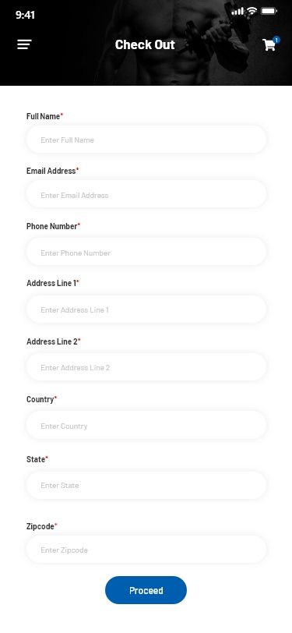Image resolution: width=292 pixels, height=633 pixels.
Task: Click the Enter Address Line 2 field
Action: pyautogui.click(x=146, y=367)
